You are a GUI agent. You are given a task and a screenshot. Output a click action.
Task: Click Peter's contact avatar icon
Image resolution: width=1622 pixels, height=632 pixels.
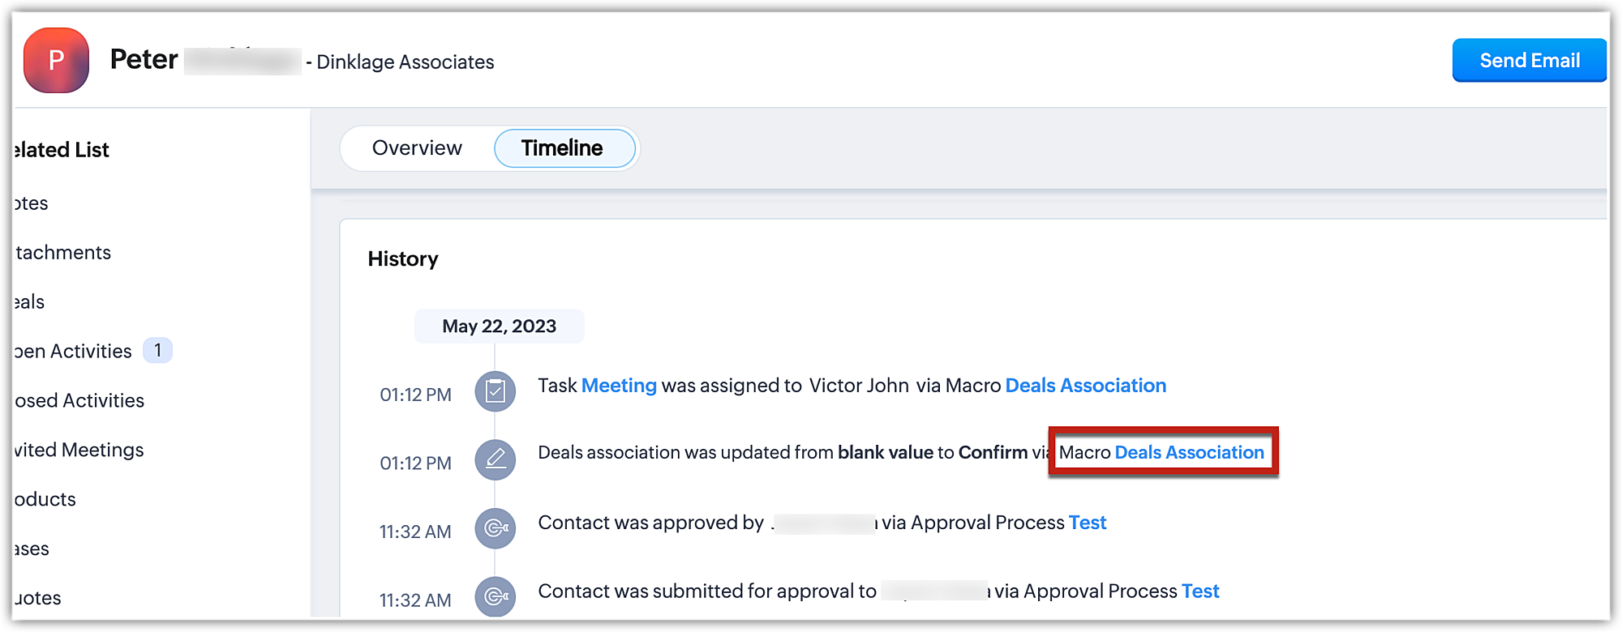pyautogui.click(x=56, y=60)
